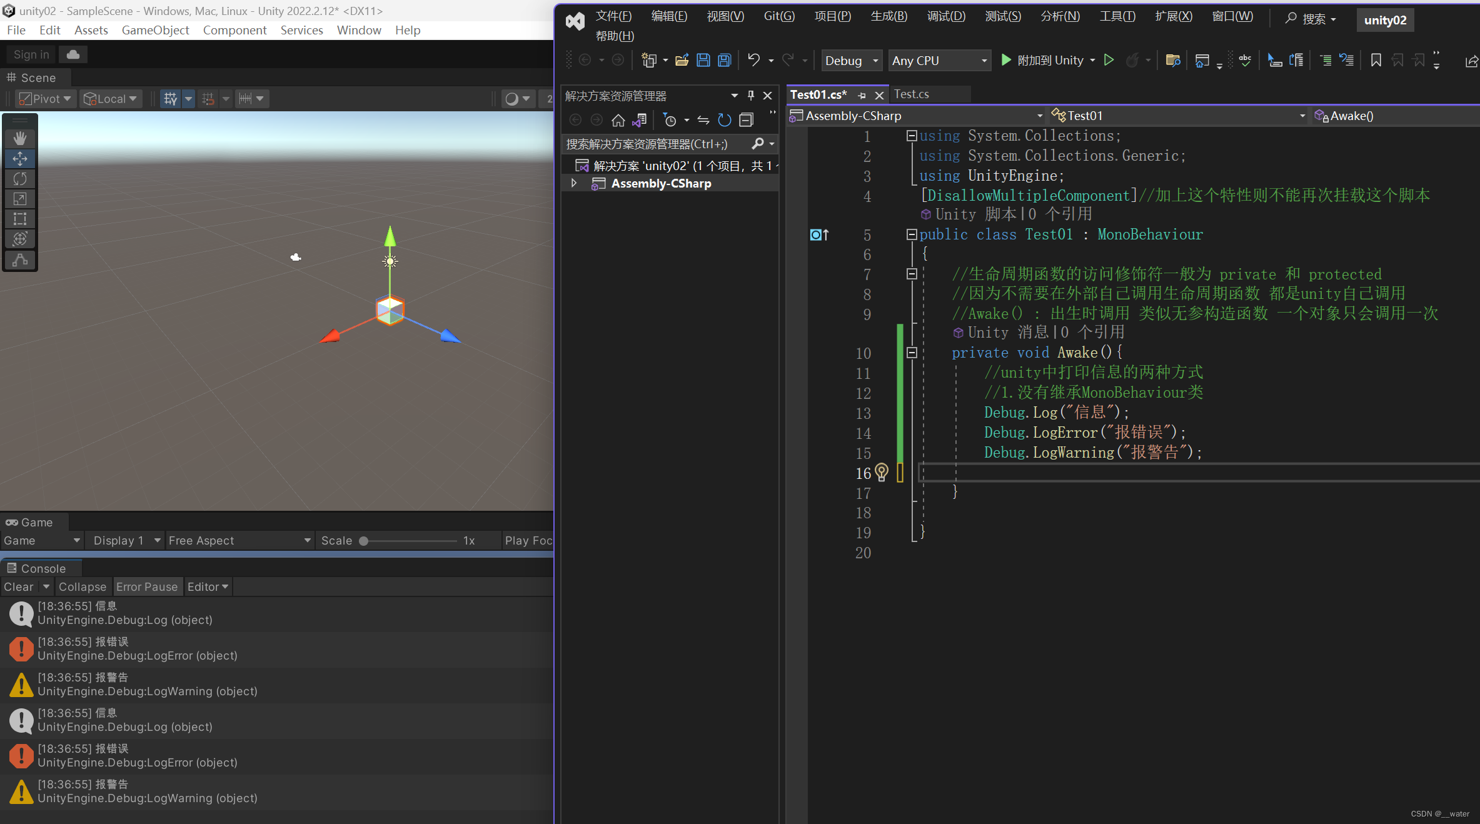Open the Any CPU platform dropdown
The width and height of the screenshot is (1480, 824).
coord(940,60)
